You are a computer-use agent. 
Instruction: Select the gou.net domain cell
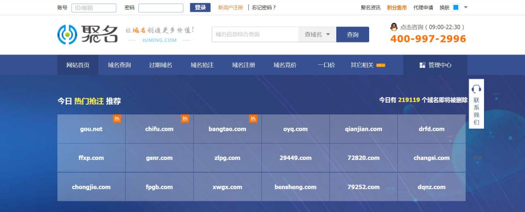pyautogui.click(x=91, y=129)
